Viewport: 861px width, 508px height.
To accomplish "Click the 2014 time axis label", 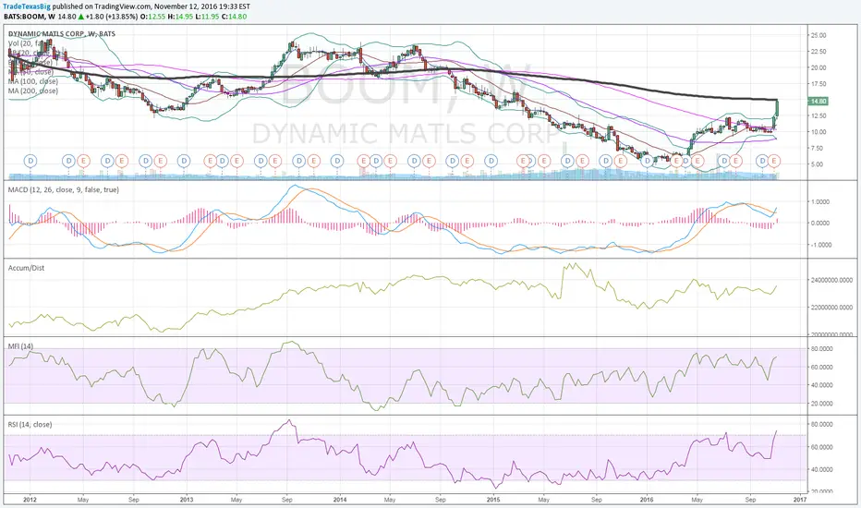I will coord(340,500).
